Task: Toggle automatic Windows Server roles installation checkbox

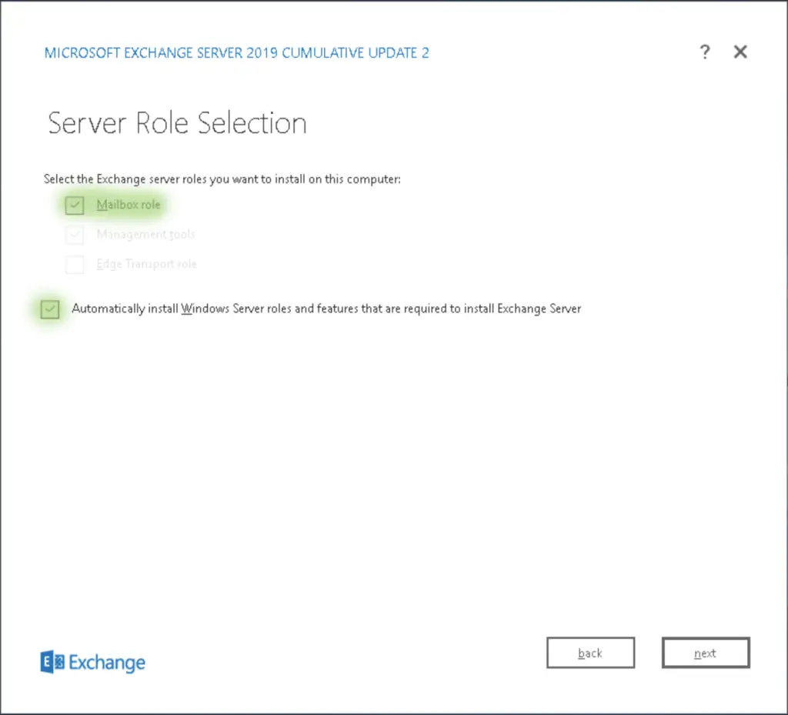Action: pyautogui.click(x=50, y=309)
